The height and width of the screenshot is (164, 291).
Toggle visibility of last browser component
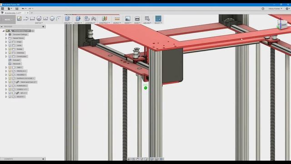click(10, 97)
